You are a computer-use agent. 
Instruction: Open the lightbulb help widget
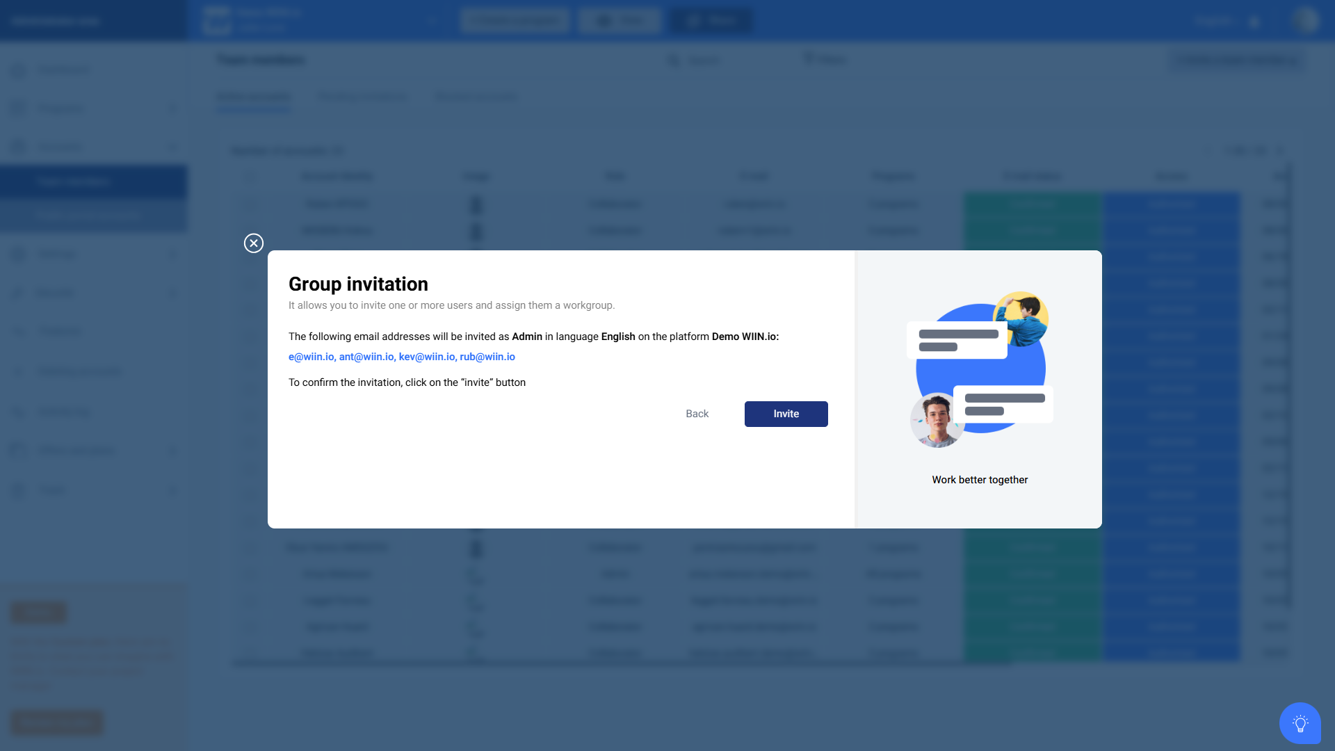[1300, 723]
